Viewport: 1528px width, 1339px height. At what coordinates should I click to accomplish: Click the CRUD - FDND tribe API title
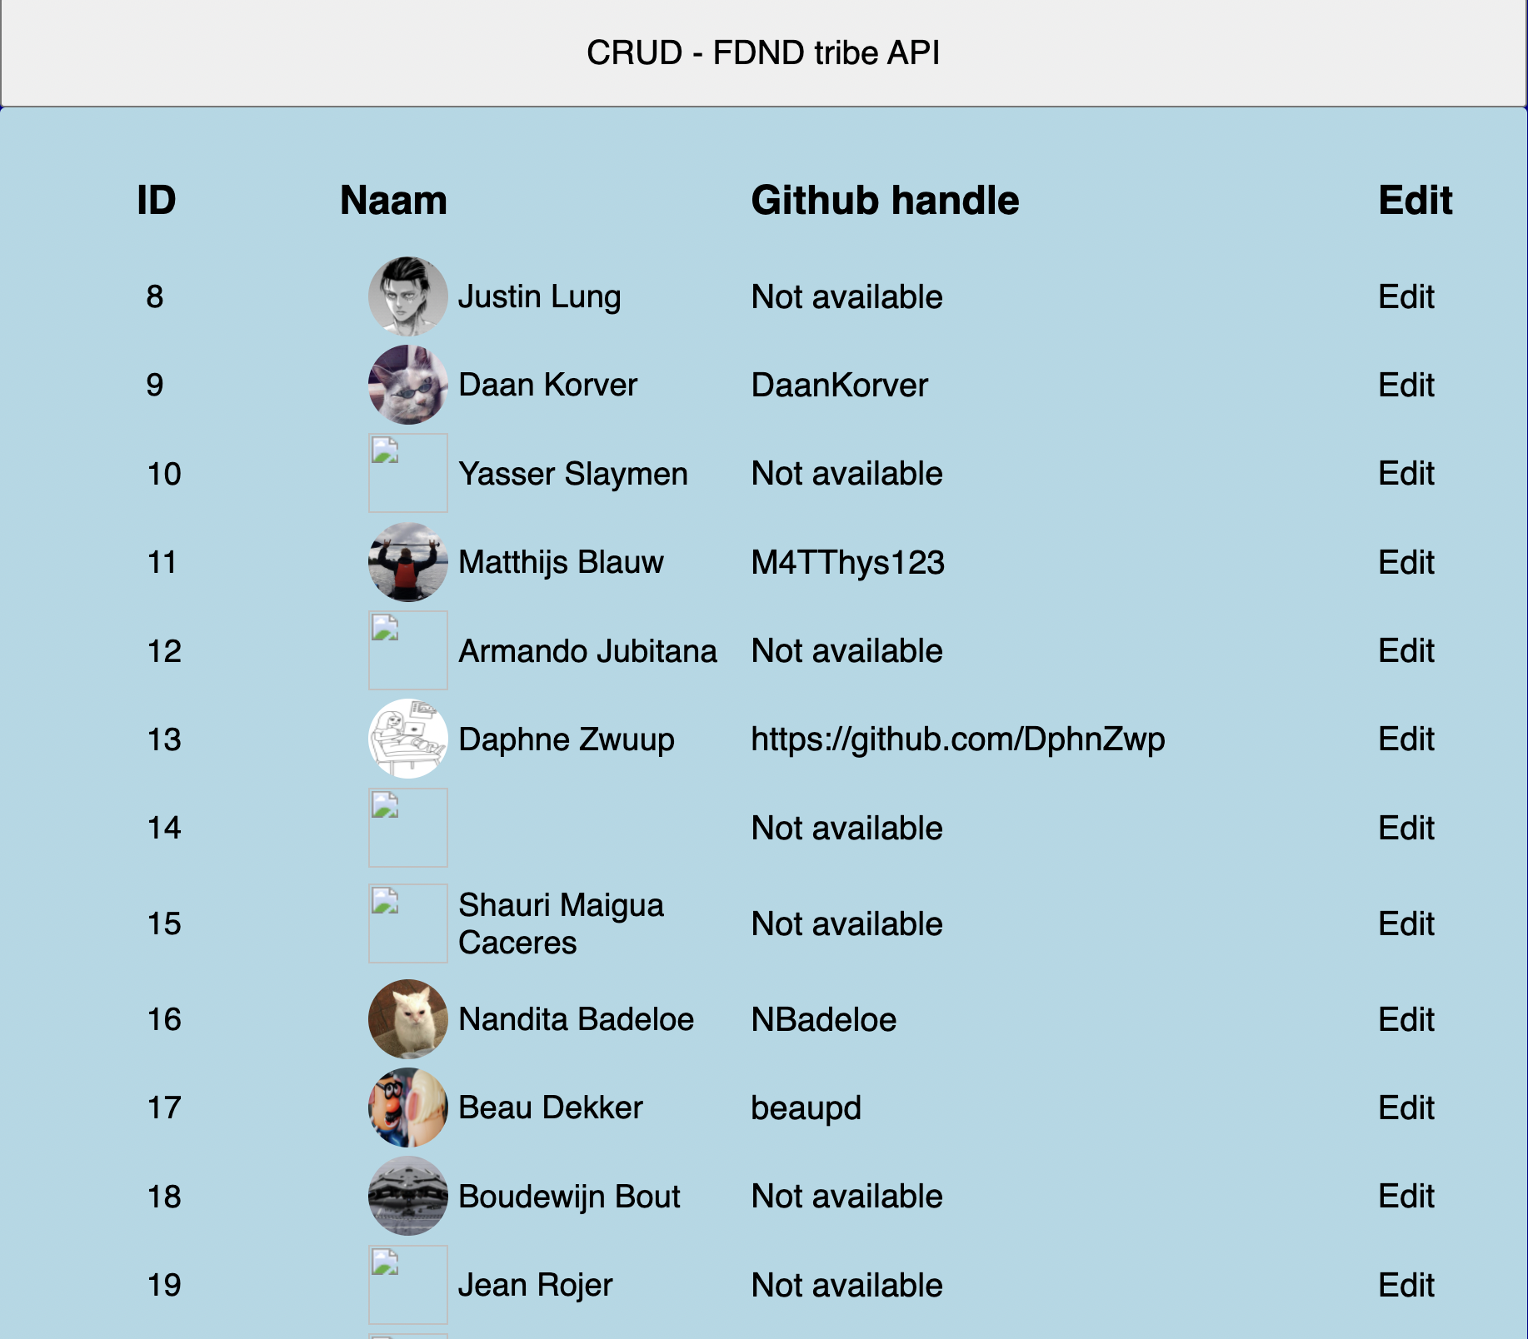point(763,52)
